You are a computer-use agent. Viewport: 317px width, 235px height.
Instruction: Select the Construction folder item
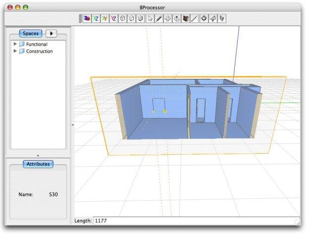coord(36,51)
